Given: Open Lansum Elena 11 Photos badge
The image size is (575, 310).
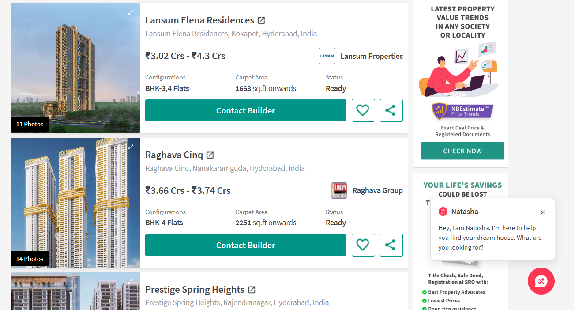Looking at the screenshot, I should 30,124.
